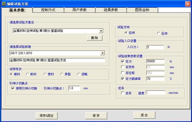Screen dimensions: 192x122
Task: Click the 引伸计切换点 value field
Action: coord(74,88)
